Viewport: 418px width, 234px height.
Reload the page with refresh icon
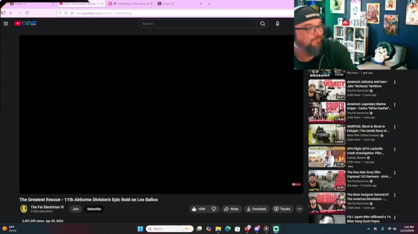point(27,13)
